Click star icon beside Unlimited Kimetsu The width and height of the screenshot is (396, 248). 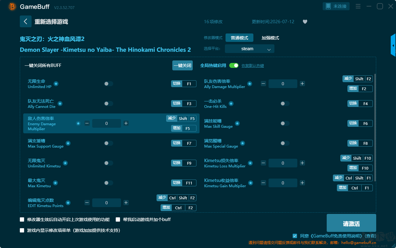point(65,163)
